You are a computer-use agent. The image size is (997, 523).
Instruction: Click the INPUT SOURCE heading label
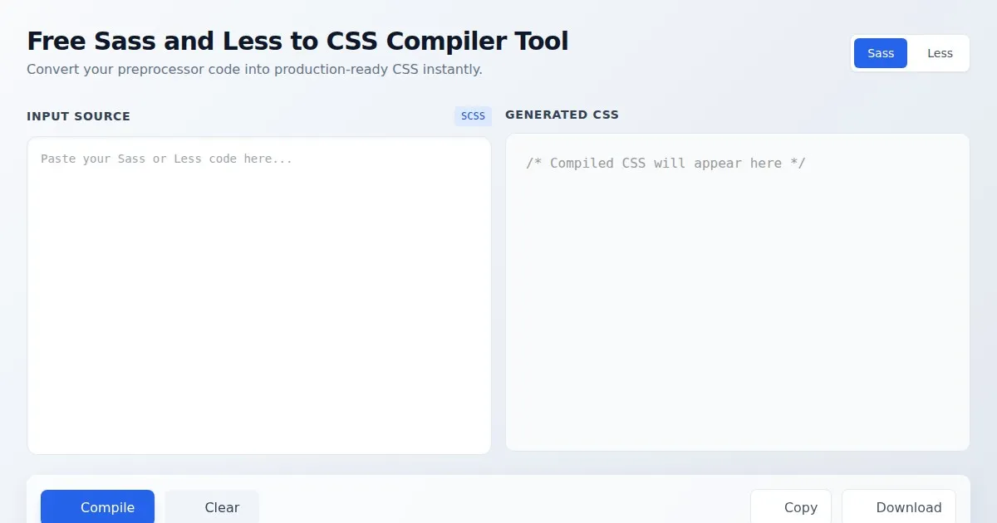pos(78,116)
